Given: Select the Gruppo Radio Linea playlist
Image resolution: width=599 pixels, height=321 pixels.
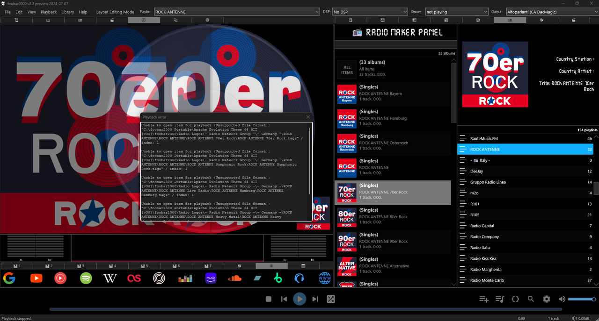Looking at the screenshot, I should [525, 182].
